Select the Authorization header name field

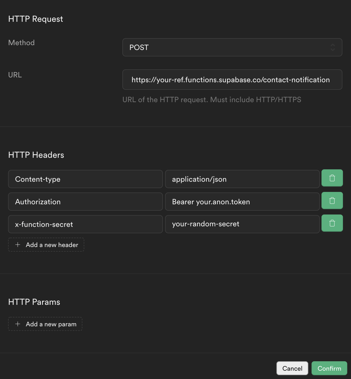pyautogui.click(x=85, y=202)
